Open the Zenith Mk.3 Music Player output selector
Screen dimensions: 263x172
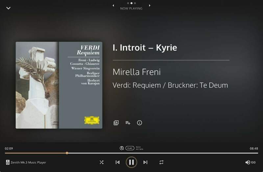point(26,162)
